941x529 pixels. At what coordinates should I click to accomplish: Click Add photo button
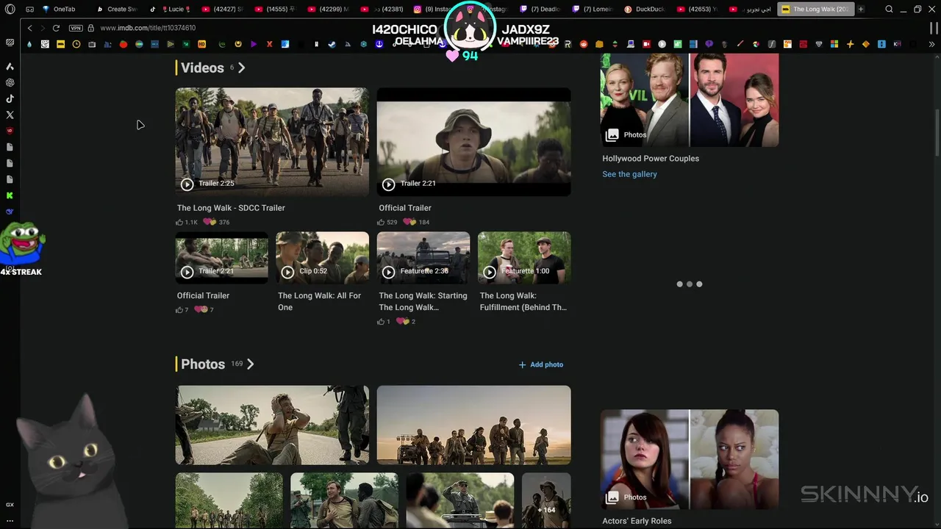[x=541, y=364]
